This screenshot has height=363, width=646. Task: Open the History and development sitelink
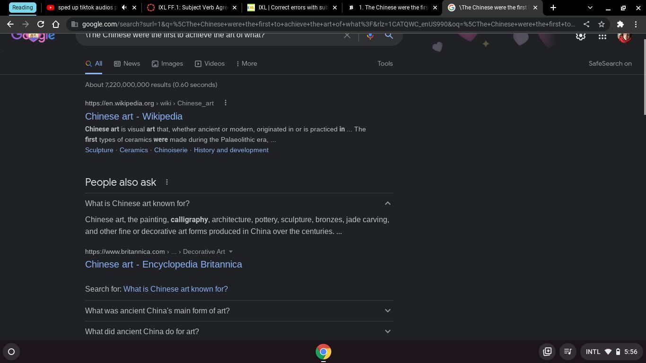pos(231,150)
